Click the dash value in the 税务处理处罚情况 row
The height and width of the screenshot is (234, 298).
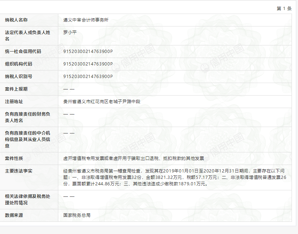tap(69, 196)
